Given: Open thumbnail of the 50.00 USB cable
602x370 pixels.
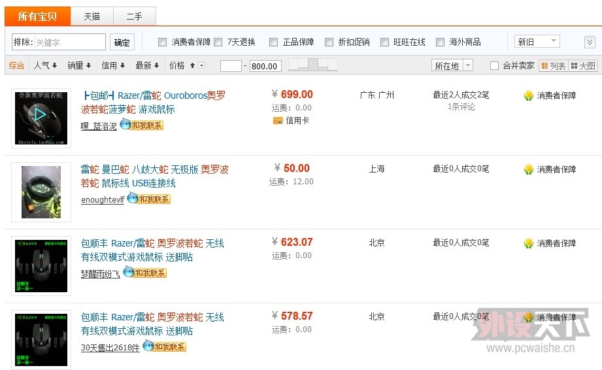Looking at the screenshot, I should tap(41, 192).
